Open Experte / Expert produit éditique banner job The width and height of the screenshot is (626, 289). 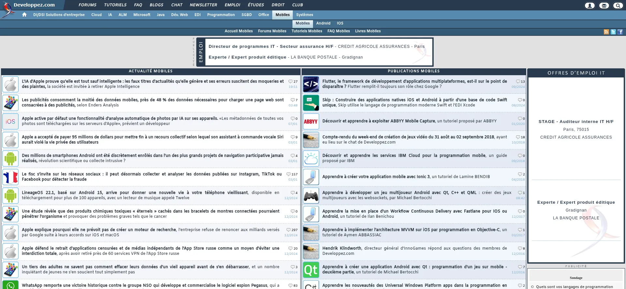[286, 57]
